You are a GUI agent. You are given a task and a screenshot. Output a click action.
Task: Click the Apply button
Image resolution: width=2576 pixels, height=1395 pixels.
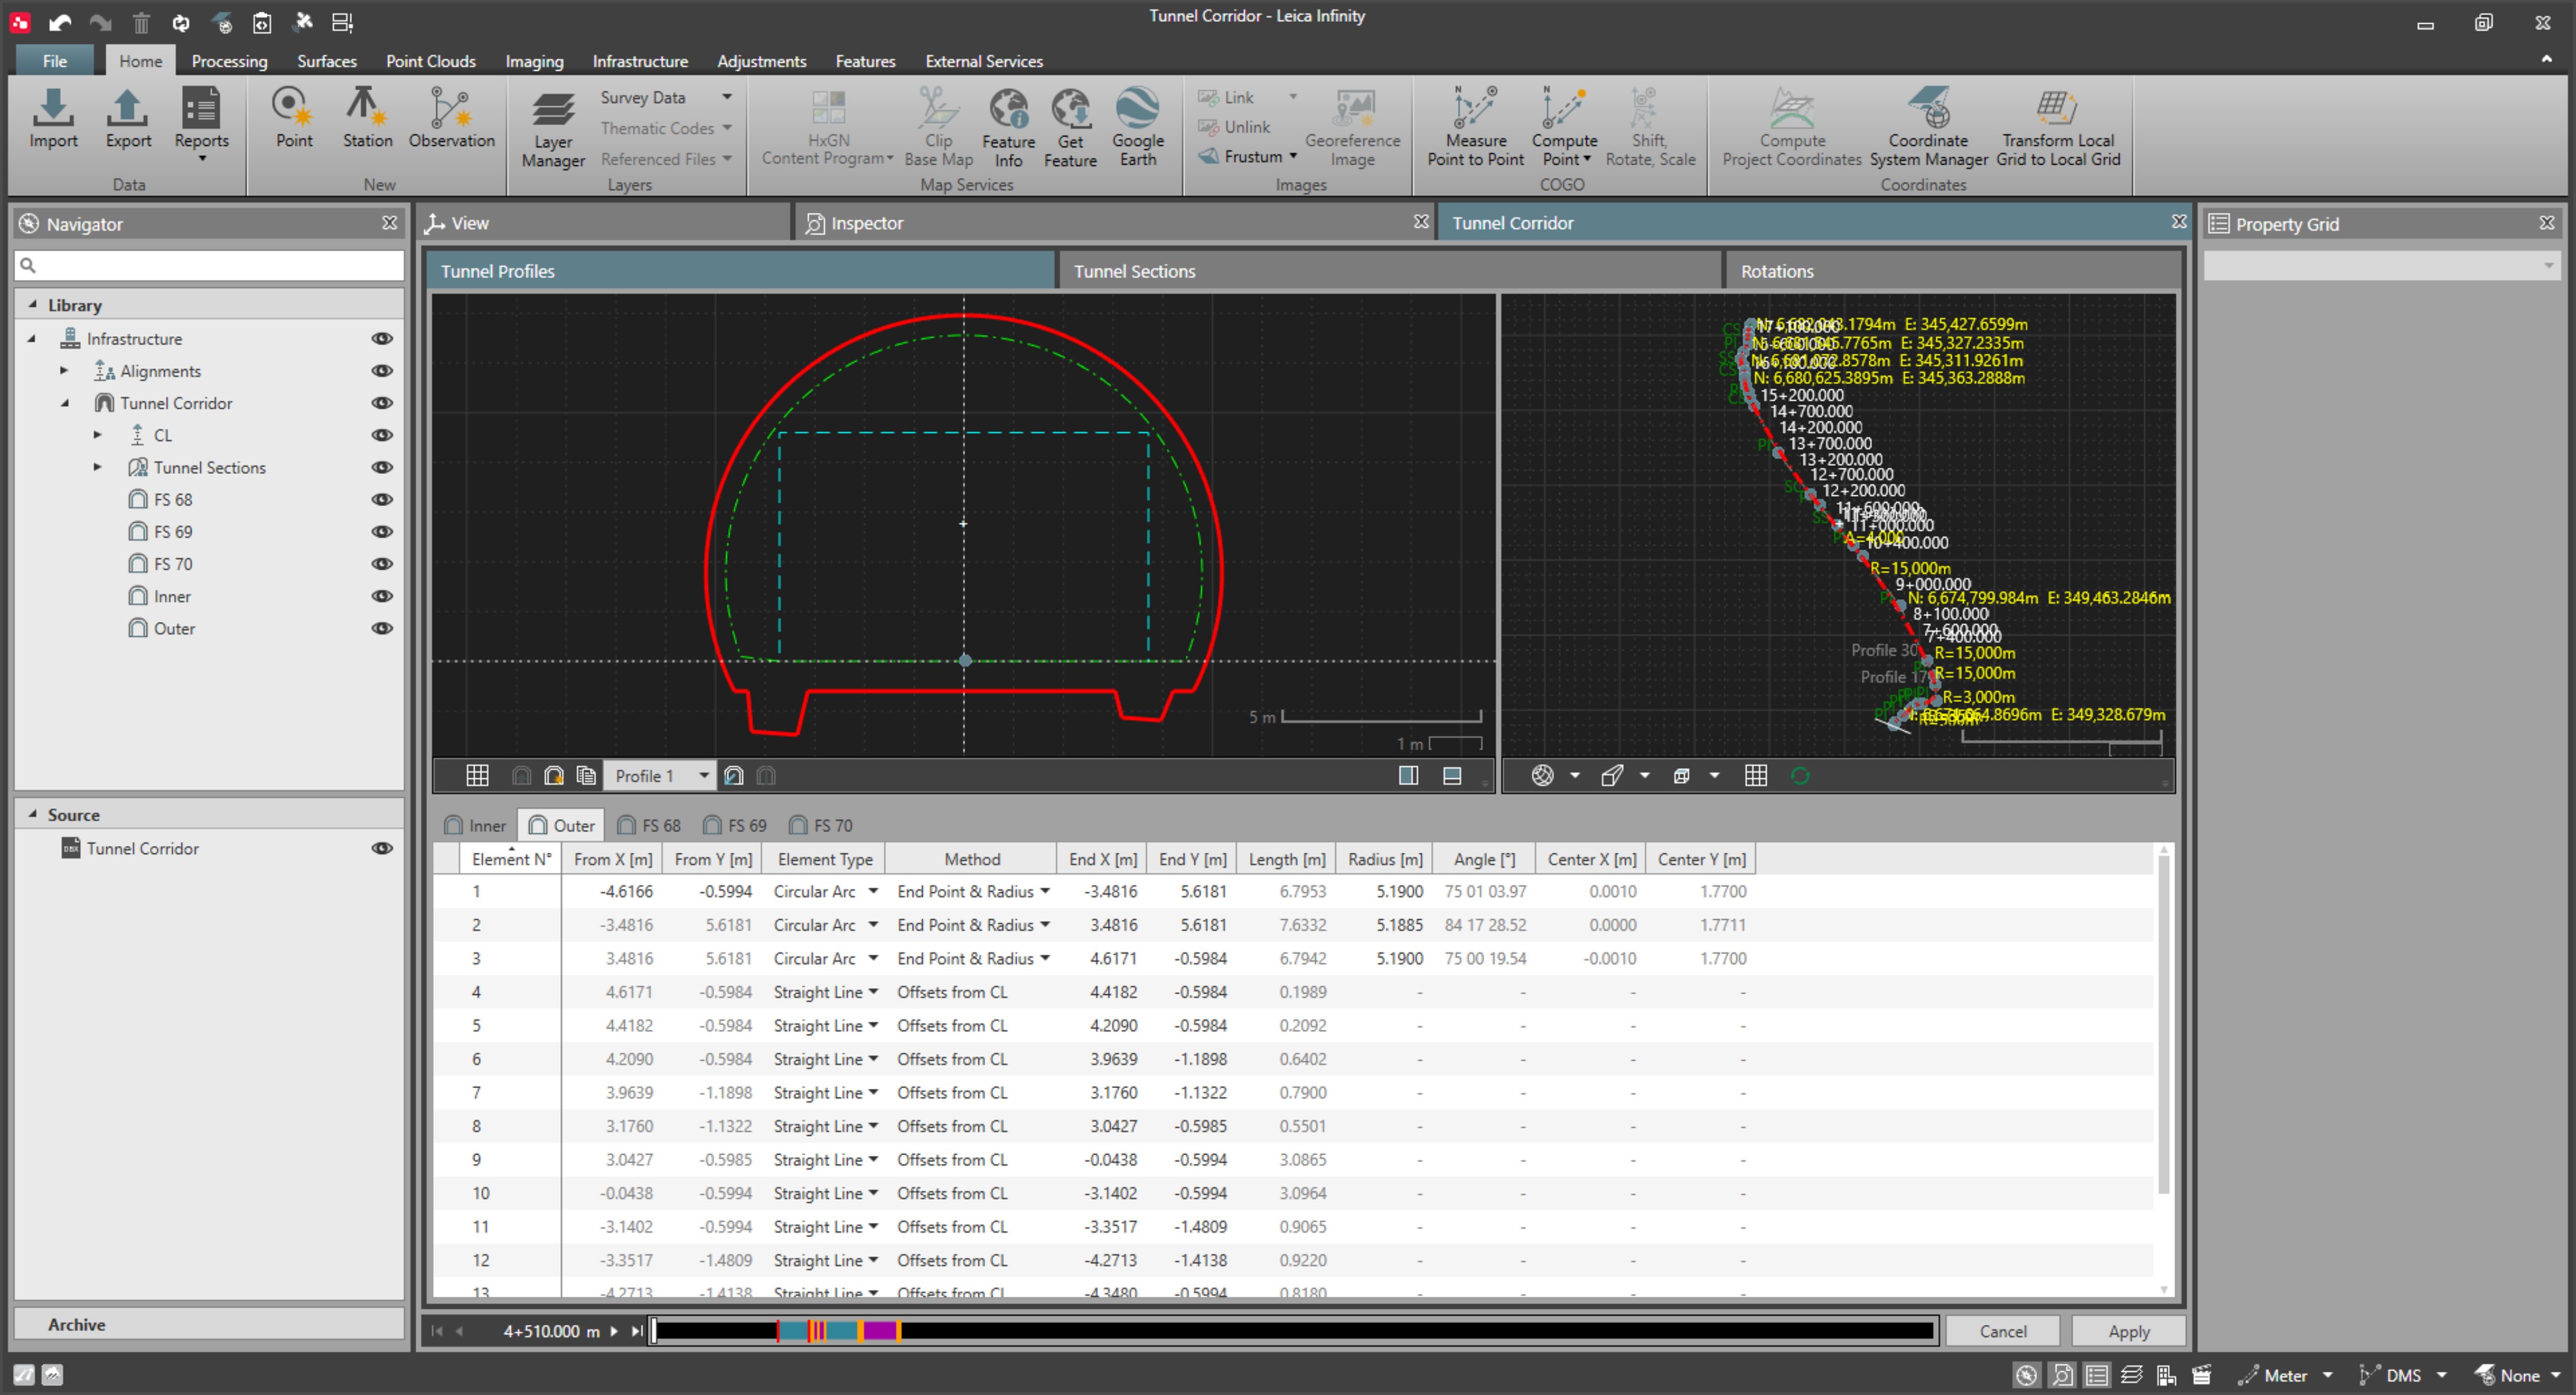(x=2128, y=1331)
